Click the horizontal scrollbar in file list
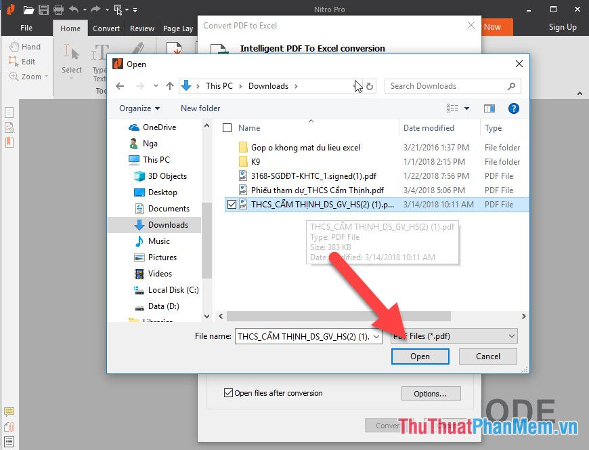The width and height of the screenshot is (589, 450). 339,316
